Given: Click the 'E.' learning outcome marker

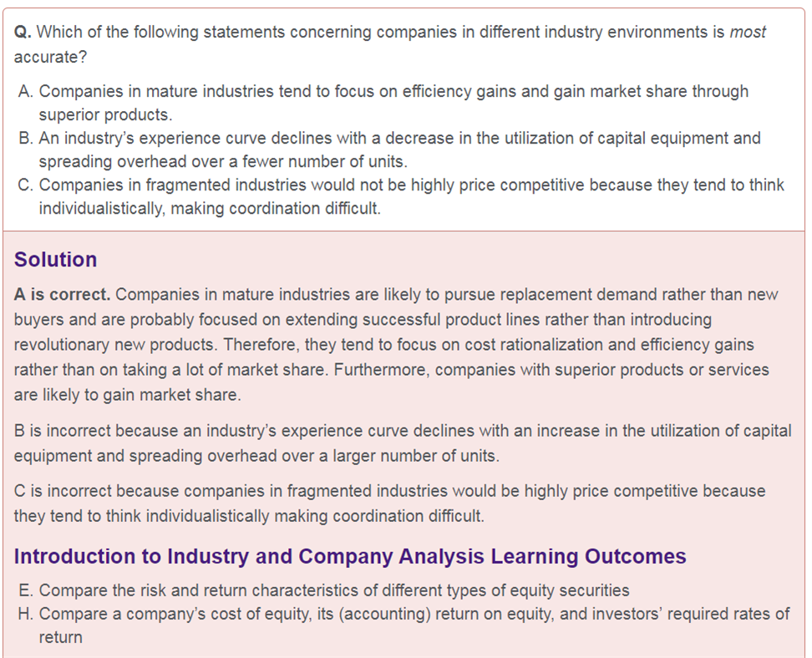Looking at the screenshot, I should (26, 590).
